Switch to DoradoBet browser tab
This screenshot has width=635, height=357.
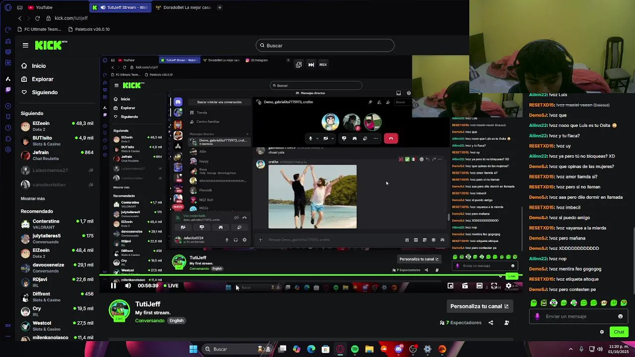[x=183, y=7]
